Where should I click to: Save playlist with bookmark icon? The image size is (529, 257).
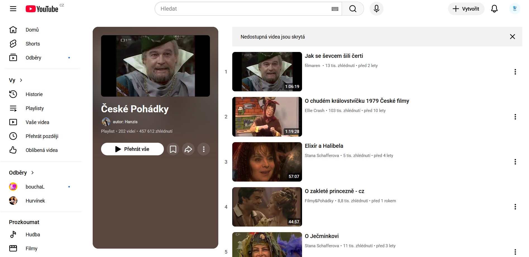(x=173, y=149)
